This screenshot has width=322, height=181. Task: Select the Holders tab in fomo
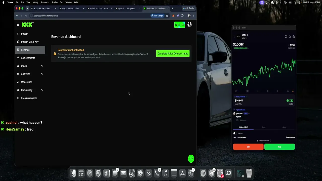point(243,127)
